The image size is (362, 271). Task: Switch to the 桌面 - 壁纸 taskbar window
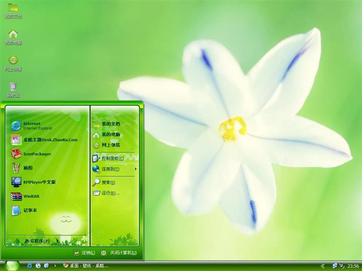86,266
